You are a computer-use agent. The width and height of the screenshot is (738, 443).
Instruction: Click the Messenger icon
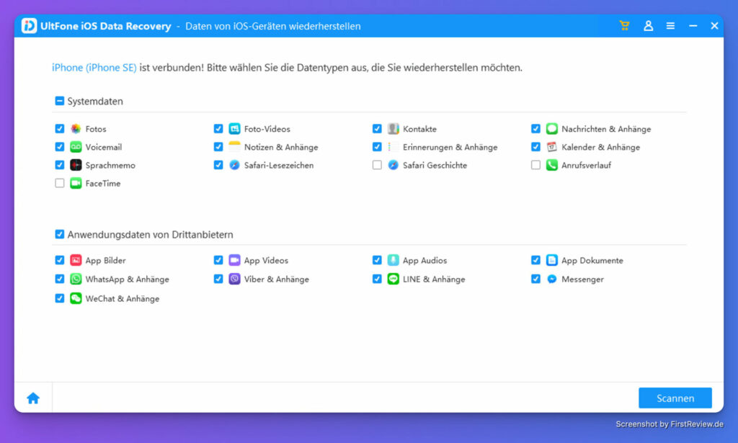click(551, 279)
